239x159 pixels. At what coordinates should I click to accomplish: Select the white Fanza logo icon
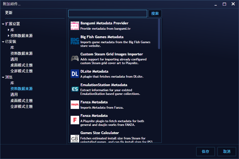click(x=75, y=105)
